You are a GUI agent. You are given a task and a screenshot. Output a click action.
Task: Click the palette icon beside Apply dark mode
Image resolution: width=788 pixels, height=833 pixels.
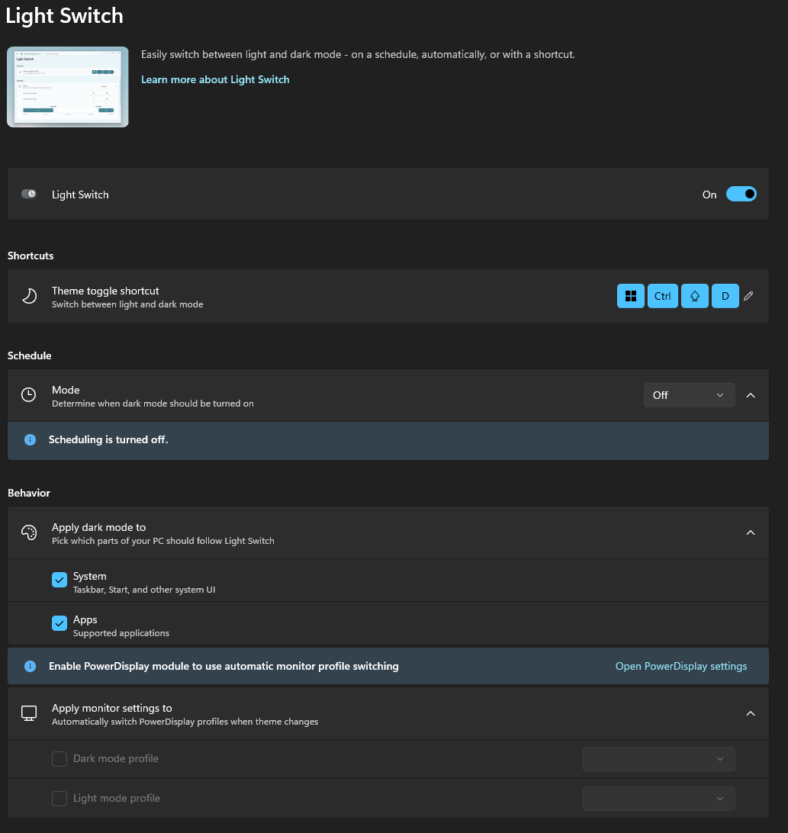(29, 532)
